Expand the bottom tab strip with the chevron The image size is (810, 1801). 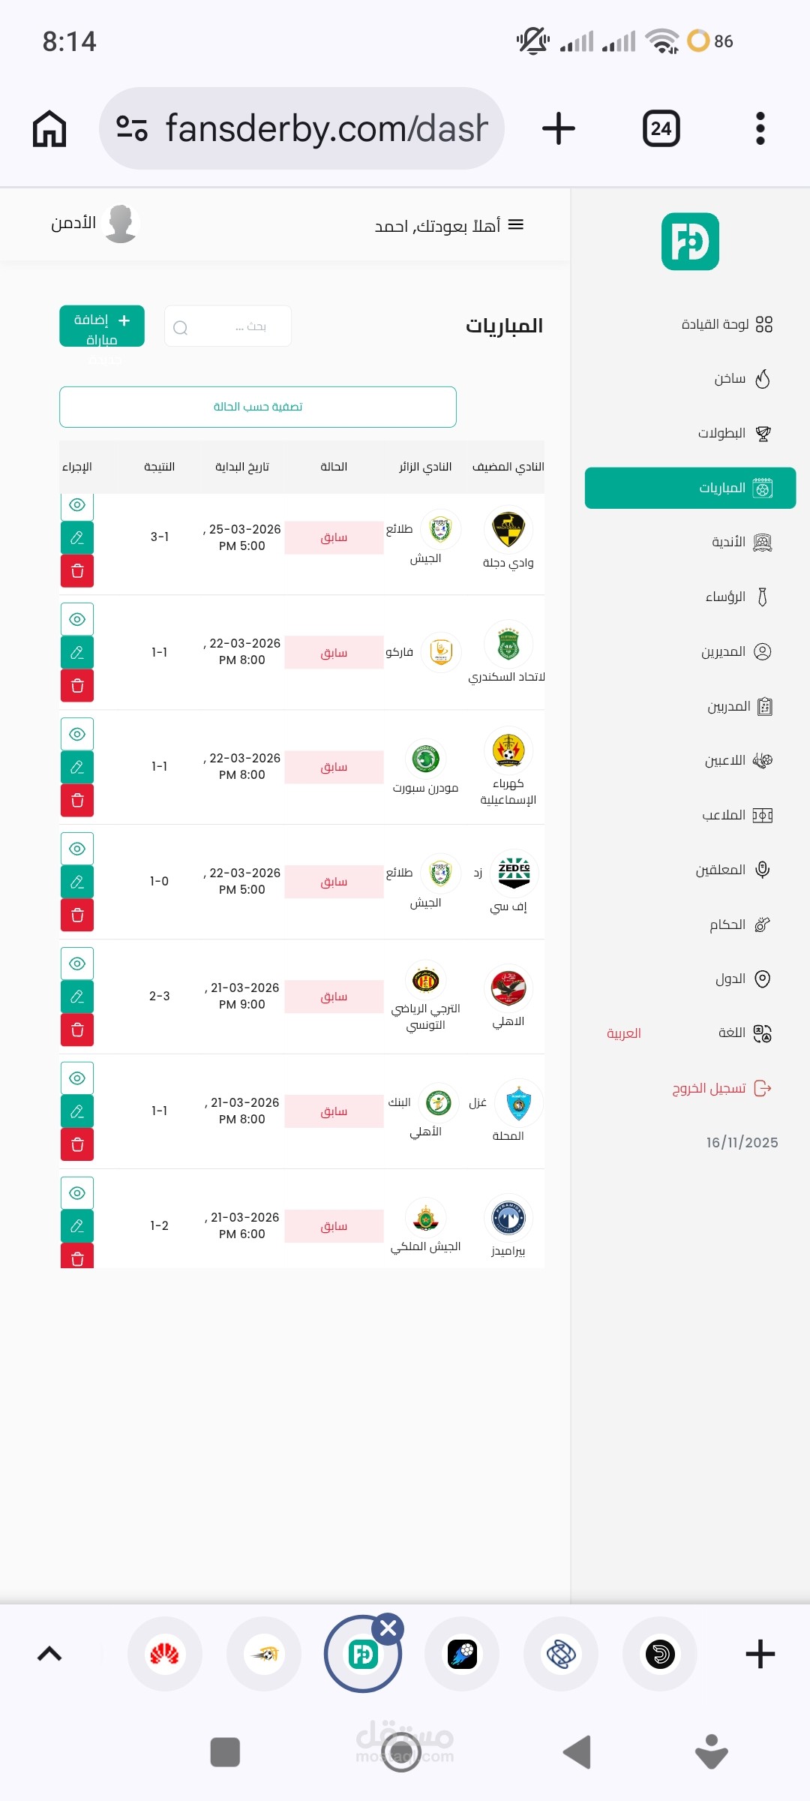pos(49,1654)
